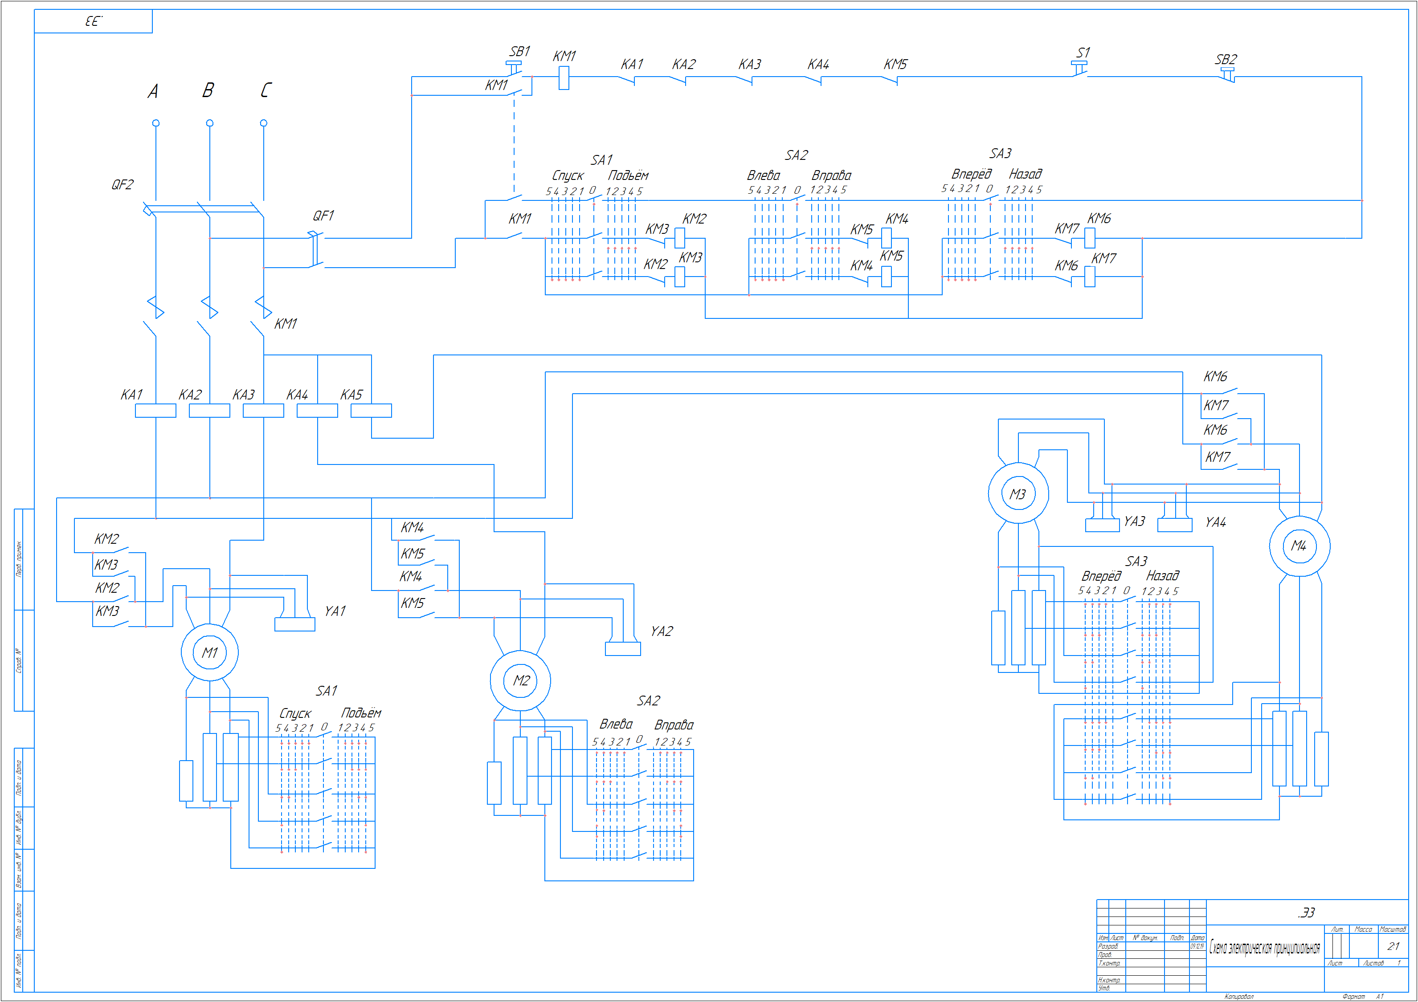This screenshot has height=1002, width=1418.
Task: Click the QF2 label text
Action: click(x=122, y=185)
